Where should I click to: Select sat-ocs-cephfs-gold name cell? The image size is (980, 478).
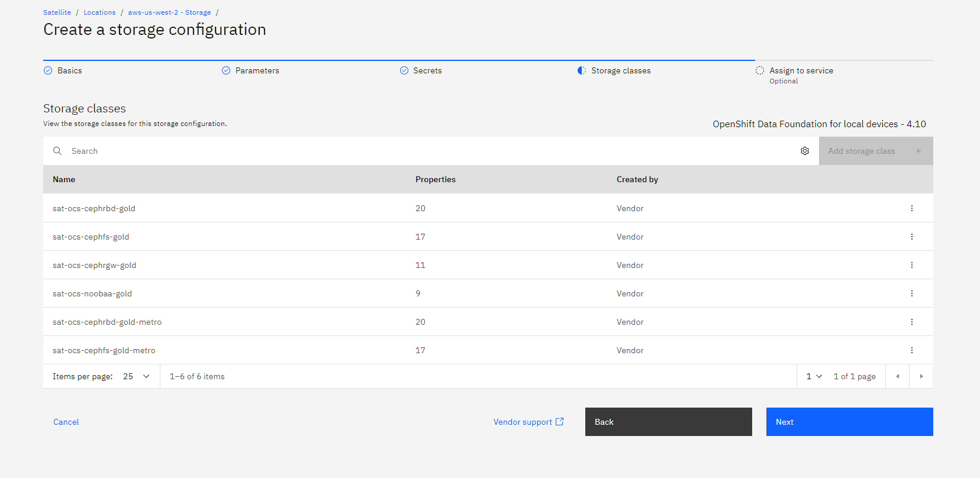point(91,237)
